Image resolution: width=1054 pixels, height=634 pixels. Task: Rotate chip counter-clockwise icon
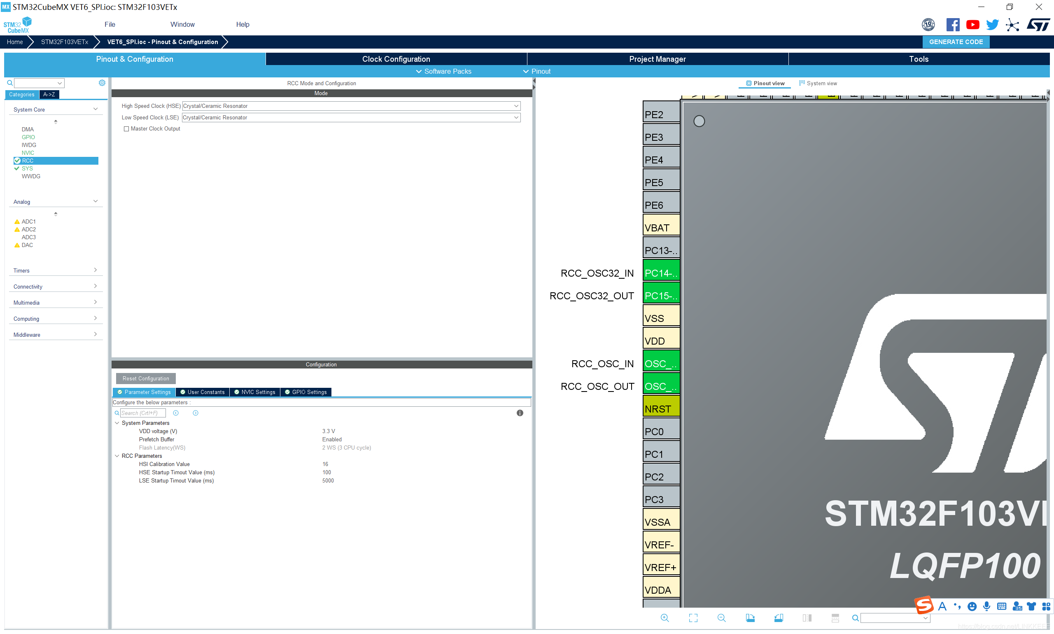779,618
